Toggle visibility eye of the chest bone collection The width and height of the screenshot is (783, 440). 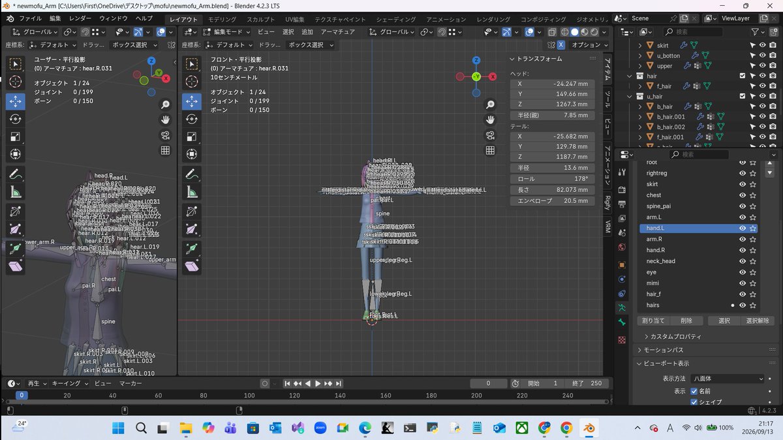pos(742,195)
